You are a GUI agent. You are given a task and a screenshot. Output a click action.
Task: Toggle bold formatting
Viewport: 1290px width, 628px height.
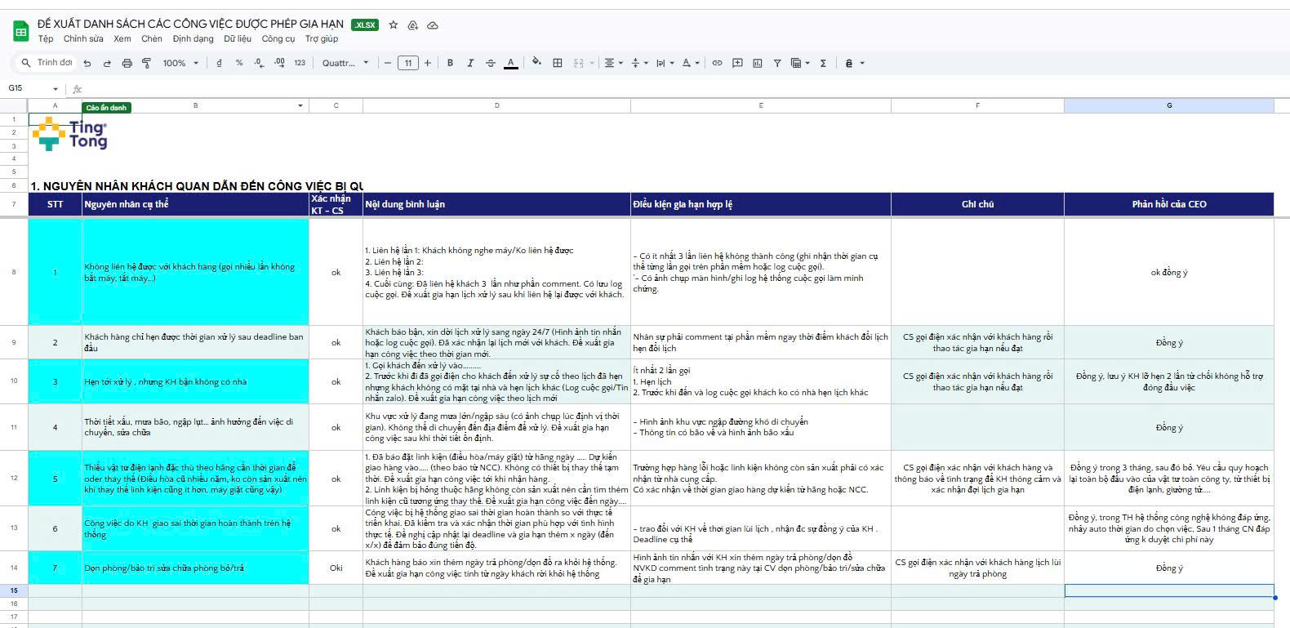(450, 63)
